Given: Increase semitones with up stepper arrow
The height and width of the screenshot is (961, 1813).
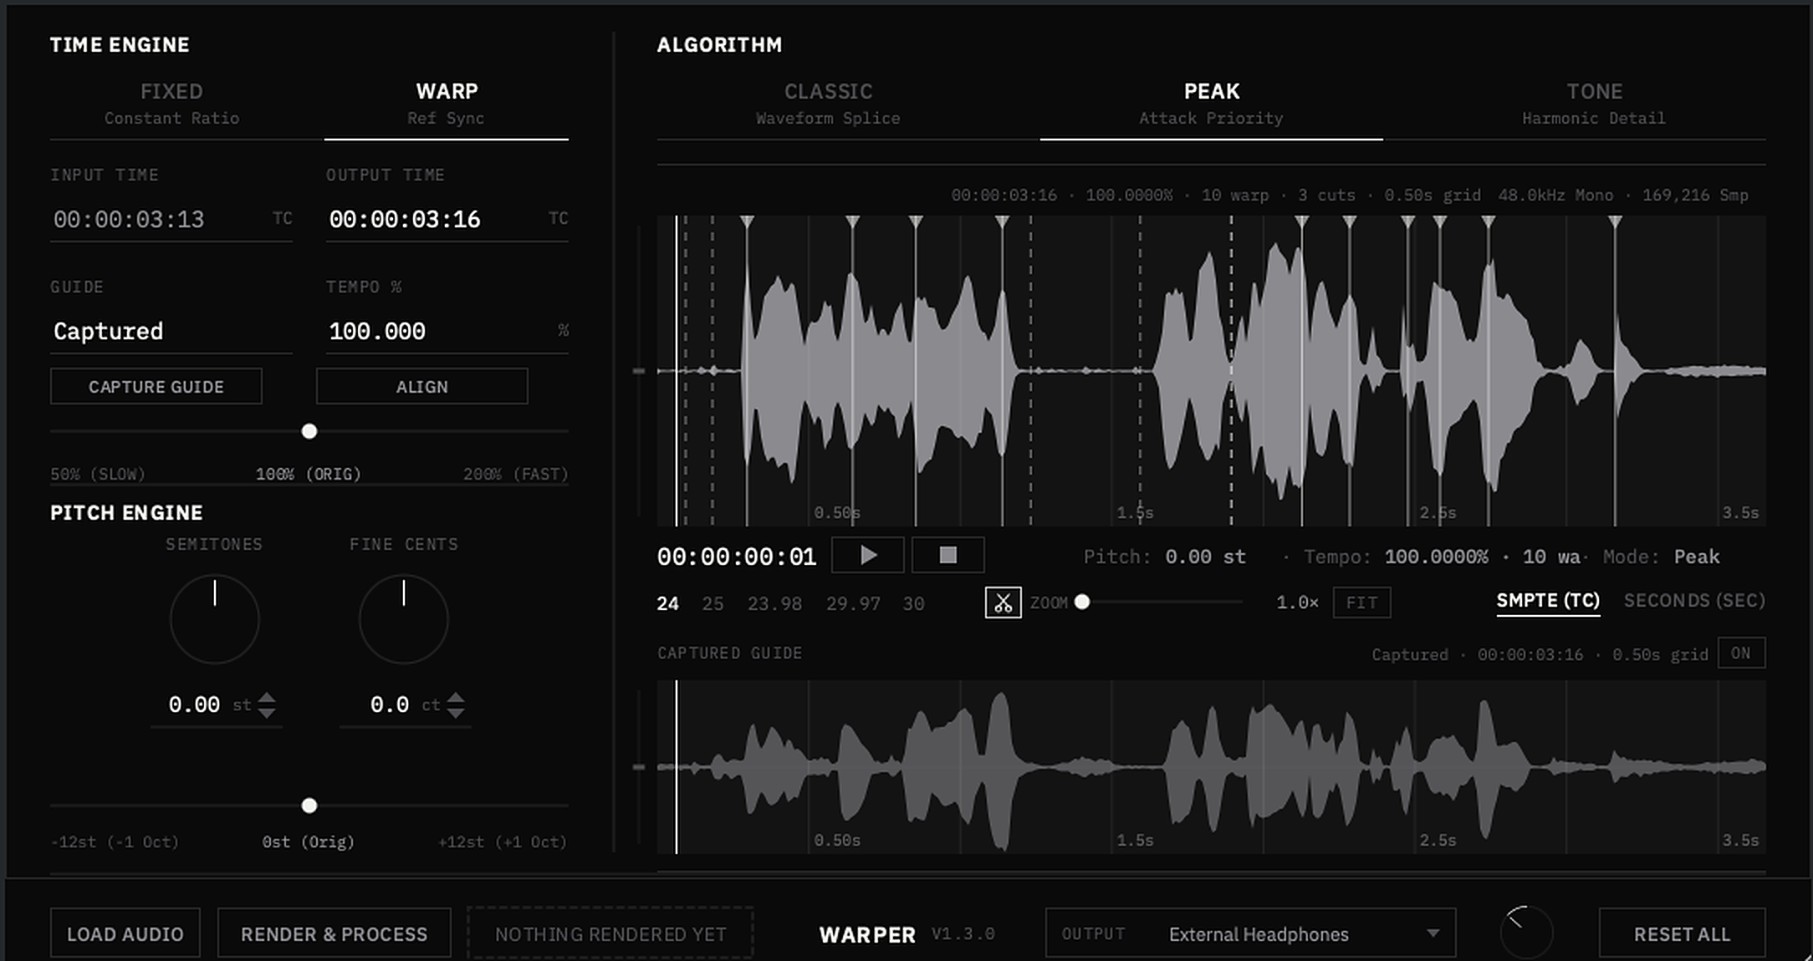Looking at the screenshot, I should tap(267, 699).
